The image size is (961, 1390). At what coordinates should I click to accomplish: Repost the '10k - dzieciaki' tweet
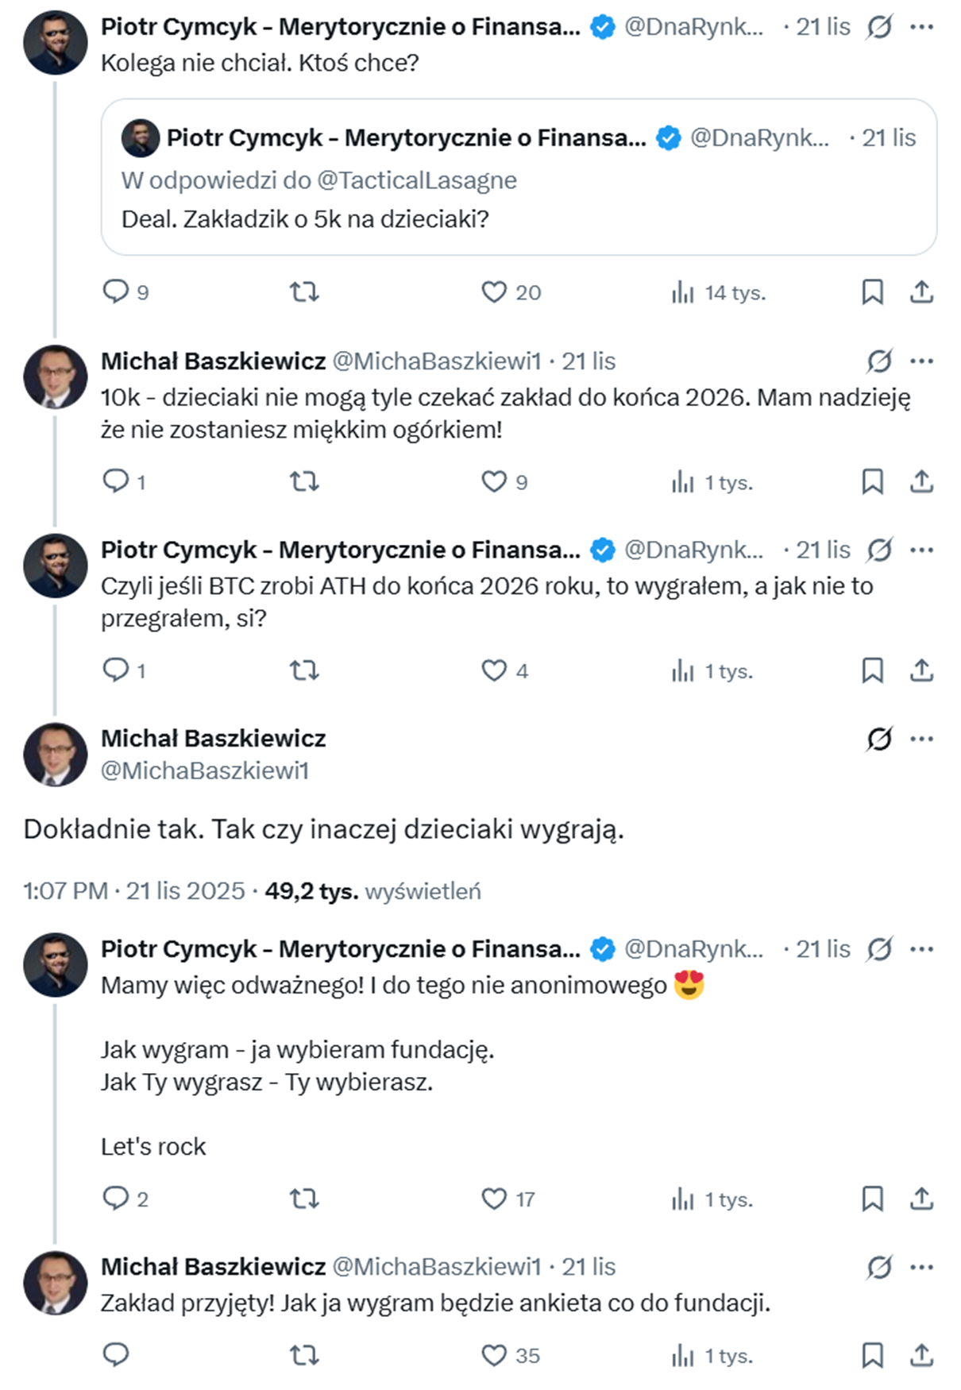pyautogui.click(x=304, y=481)
